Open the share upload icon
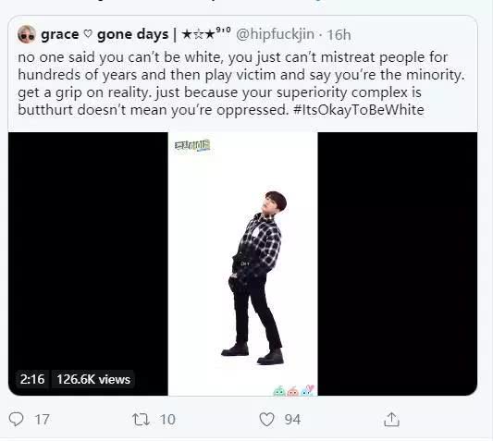 coord(391,420)
